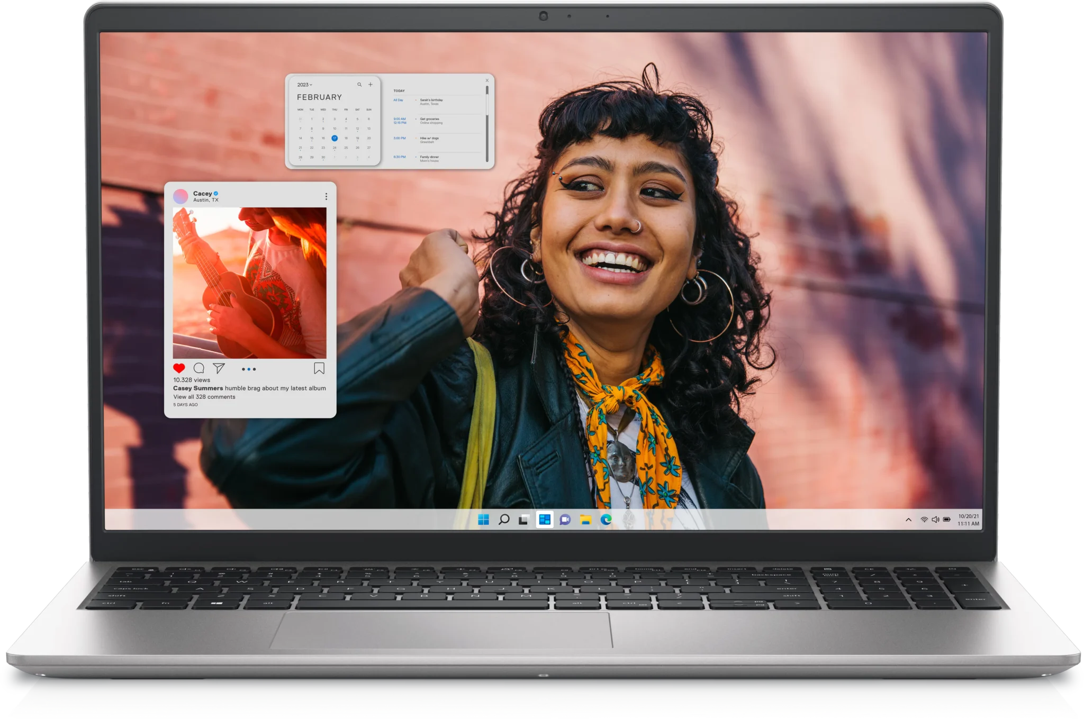Open the three-dot post options menu
This screenshot has width=1084, height=719.
point(326,196)
